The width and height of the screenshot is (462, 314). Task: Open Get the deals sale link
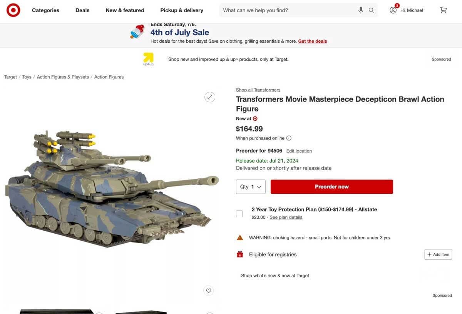tap(312, 41)
